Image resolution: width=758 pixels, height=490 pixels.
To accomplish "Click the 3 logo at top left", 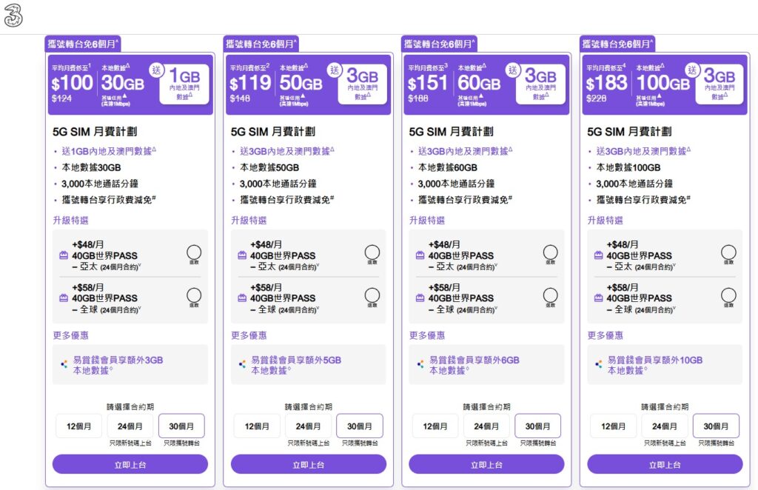I will click(15, 16).
